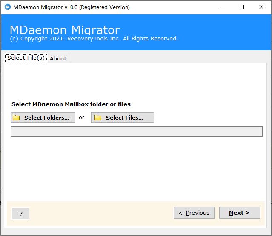Click the 'Select MDaemon Mailbox folder or files' label
The height and width of the screenshot is (236, 272).
[71, 104]
